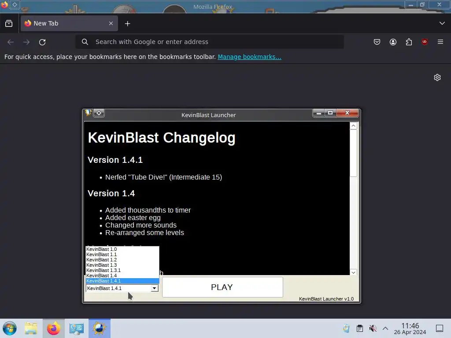Open new tab personalize gear icon
451x338 pixels.
[x=437, y=77]
